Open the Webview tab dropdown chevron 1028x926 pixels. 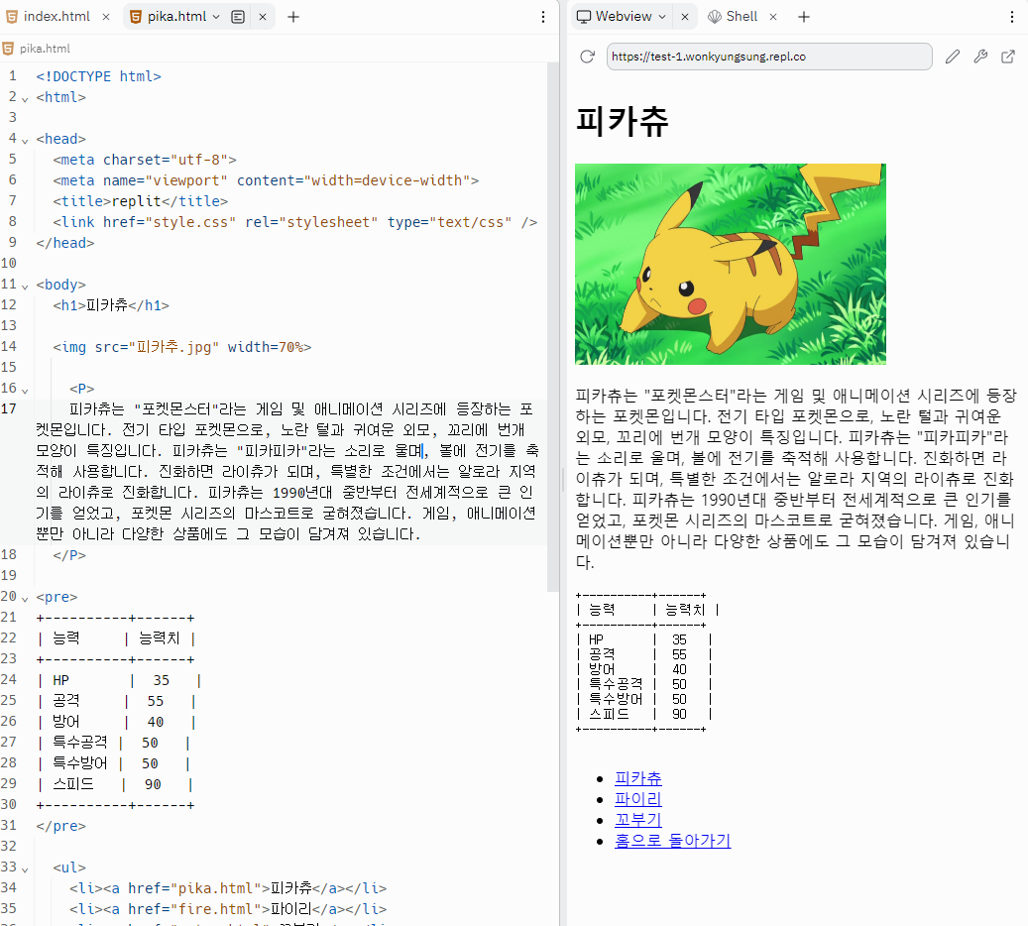(662, 17)
